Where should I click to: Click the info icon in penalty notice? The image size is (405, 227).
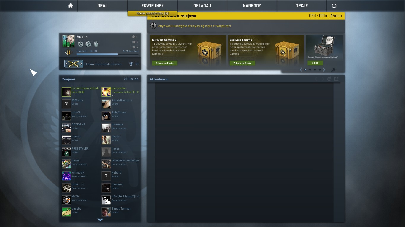point(153,26)
